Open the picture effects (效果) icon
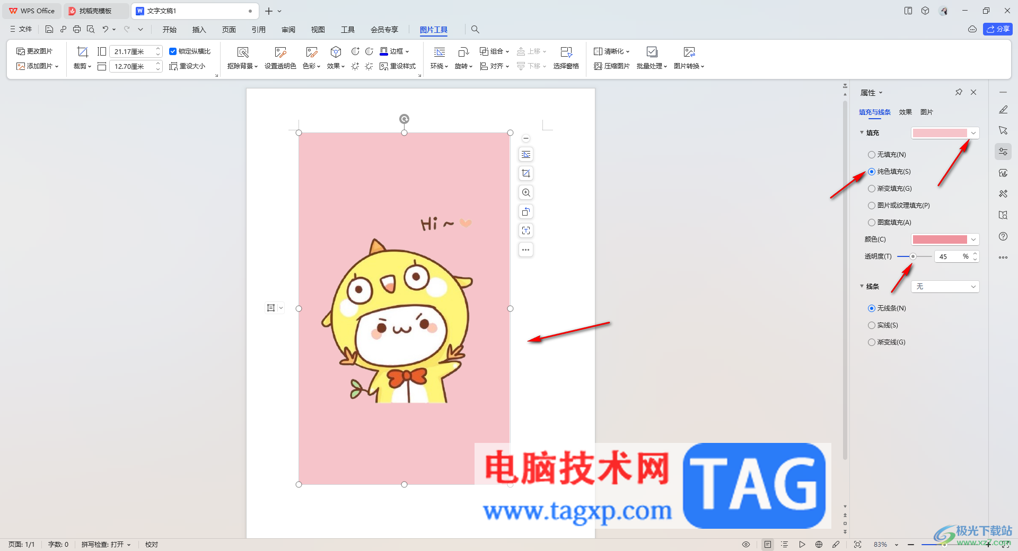This screenshot has width=1018, height=551. tap(336, 52)
